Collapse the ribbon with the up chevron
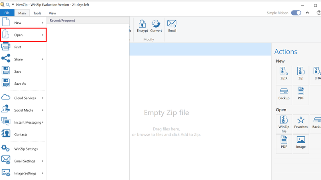The width and height of the screenshot is (321, 180). point(307,13)
